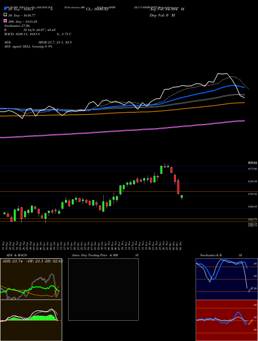
Task: Select the '50 Day = 1610.77' label
Action: click(22, 16)
